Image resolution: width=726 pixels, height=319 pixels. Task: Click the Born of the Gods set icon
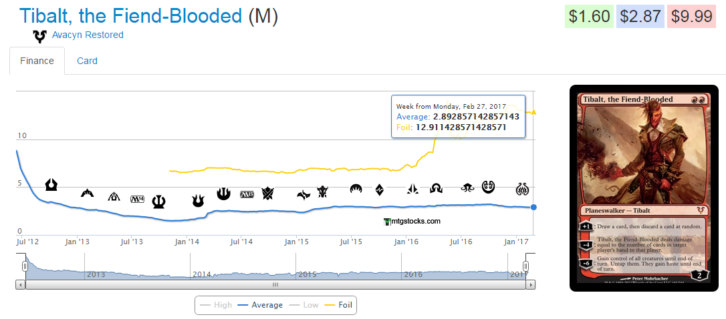198,201
